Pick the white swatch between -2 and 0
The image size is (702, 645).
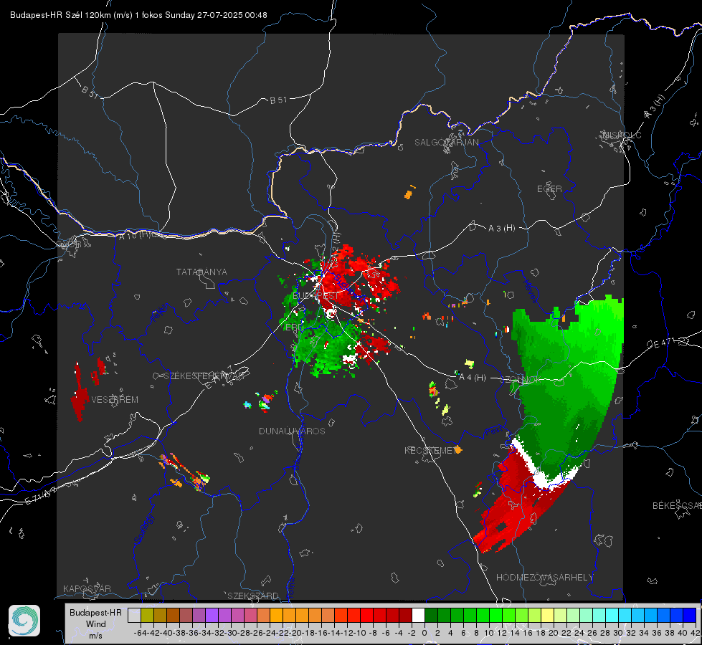coord(418,615)
